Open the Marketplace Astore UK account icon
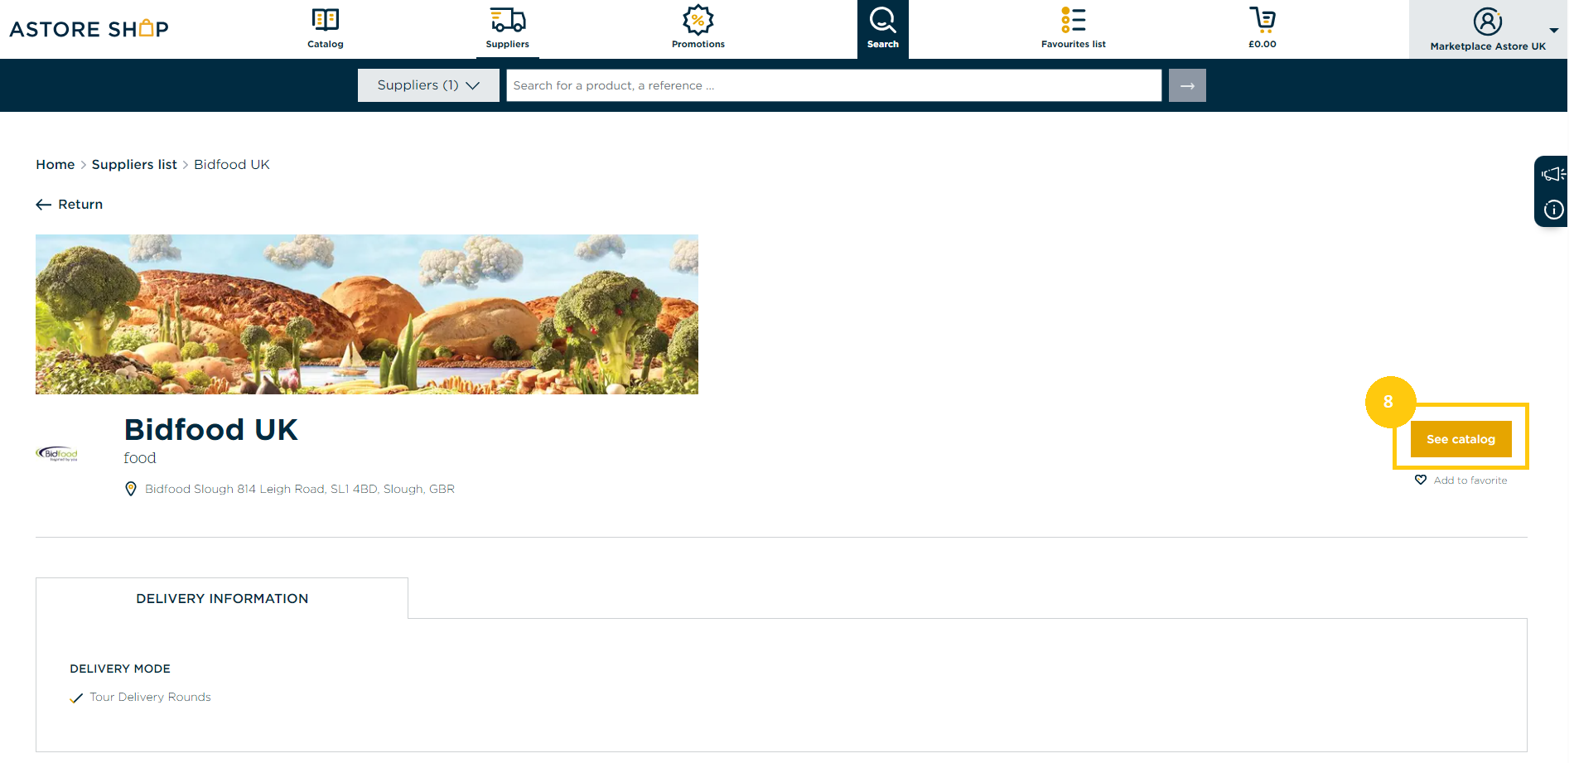The height and width of the screenshot is (763, 1574). [1487, 22]
